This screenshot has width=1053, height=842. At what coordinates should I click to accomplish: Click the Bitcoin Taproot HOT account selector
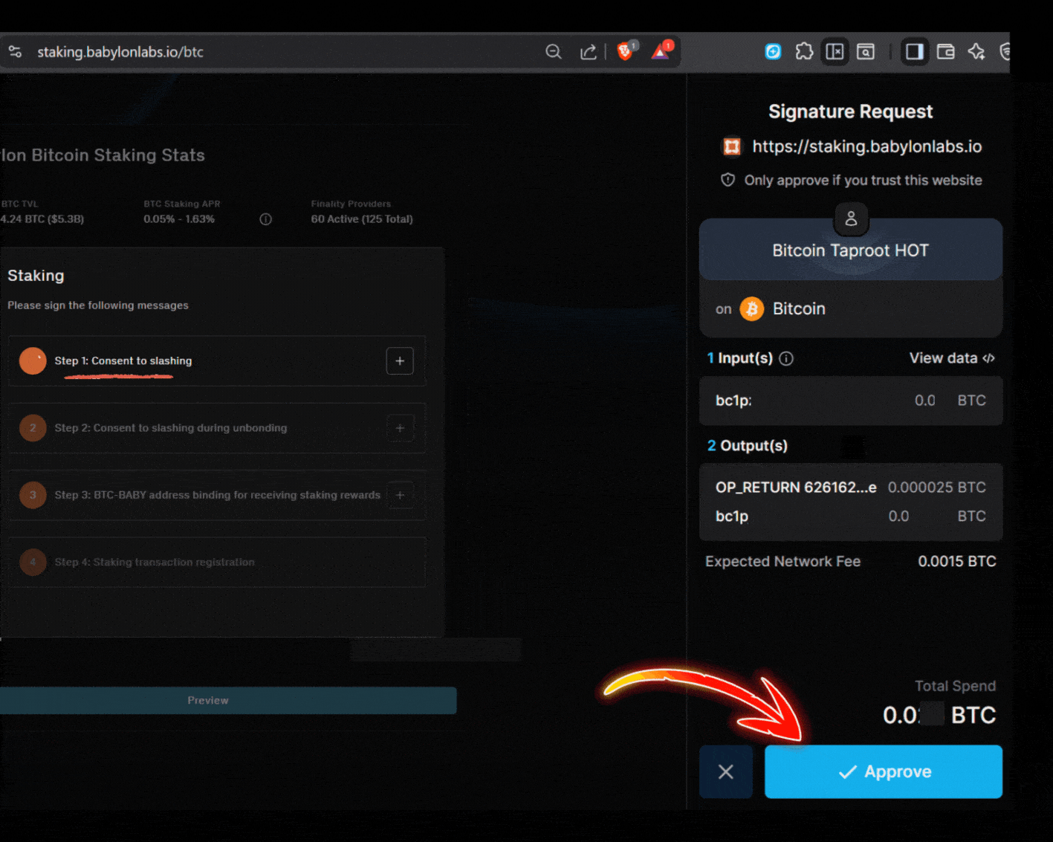(x=850, y=250)
